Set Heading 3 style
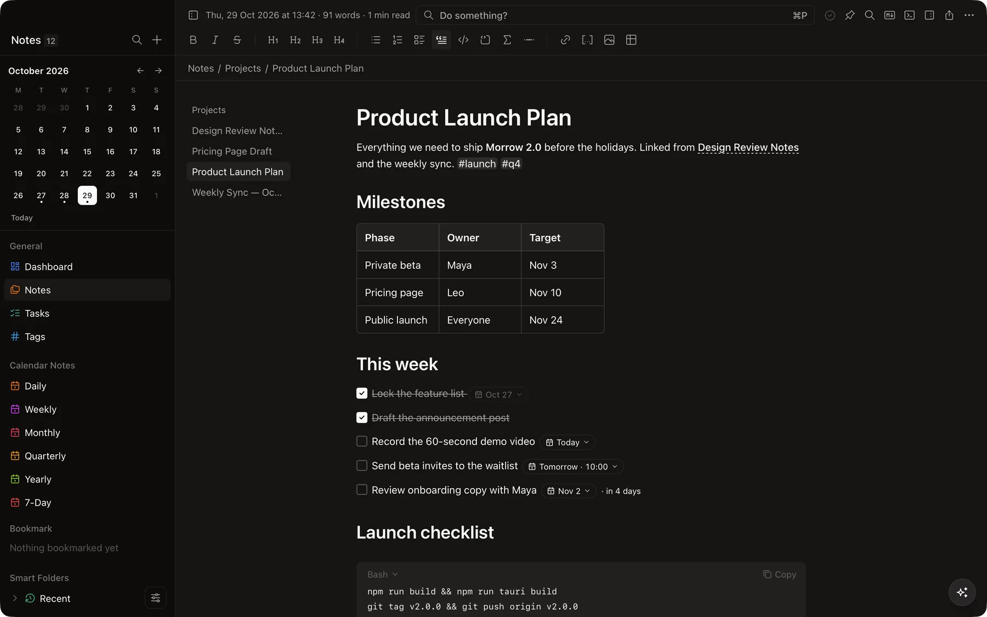This screenshot has width=987, height=617. tap(317, 40)
